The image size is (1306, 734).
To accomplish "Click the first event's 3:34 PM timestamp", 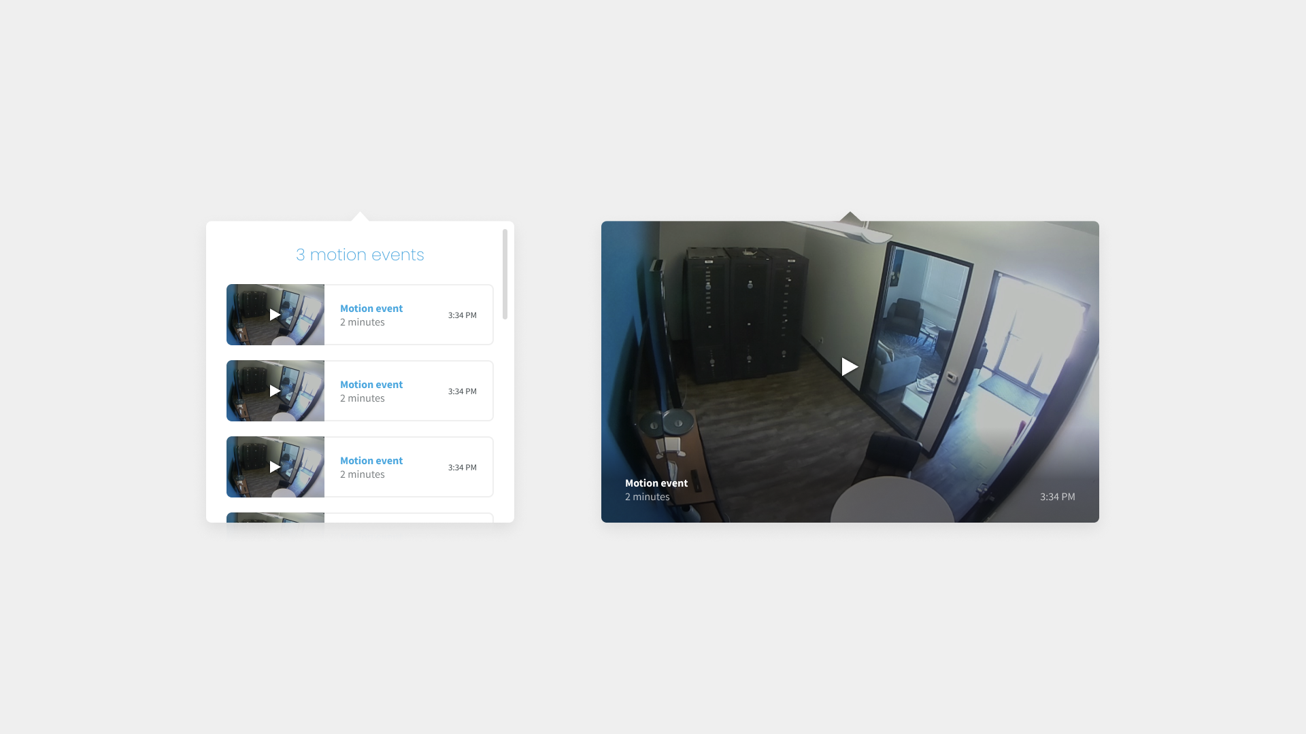I will point(463,315).
